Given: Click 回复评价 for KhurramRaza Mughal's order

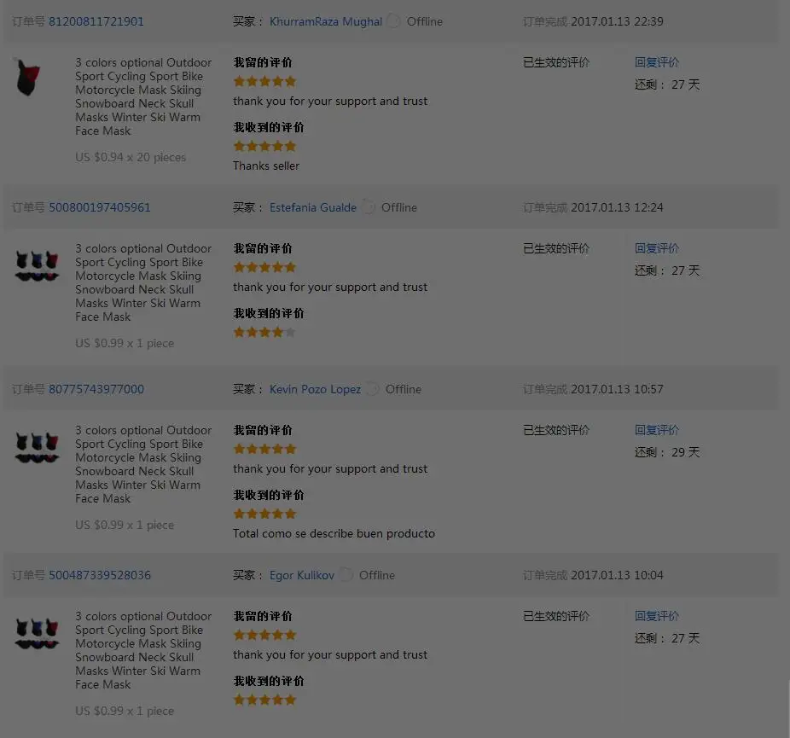Looking at the screenshot, I should click(657, 62).
